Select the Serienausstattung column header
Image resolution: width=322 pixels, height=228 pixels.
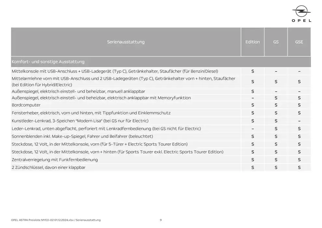tap(126, 42)
